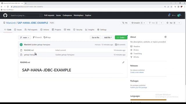Bookmark the page with the star icon
Screen dimensions: 186x104
(171, 7)
